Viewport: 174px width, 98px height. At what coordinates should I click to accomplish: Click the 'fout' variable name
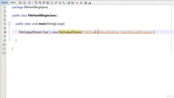click(x=46, y=32)
